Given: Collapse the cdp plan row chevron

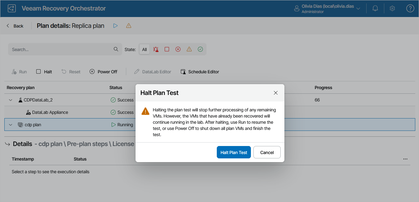Looking at the screenshot, I should click(10, 125).
